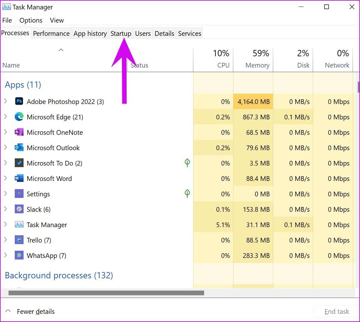Click the Microsoft Outlook icon
Screen dimensions: 360x322
coord(19,147)
